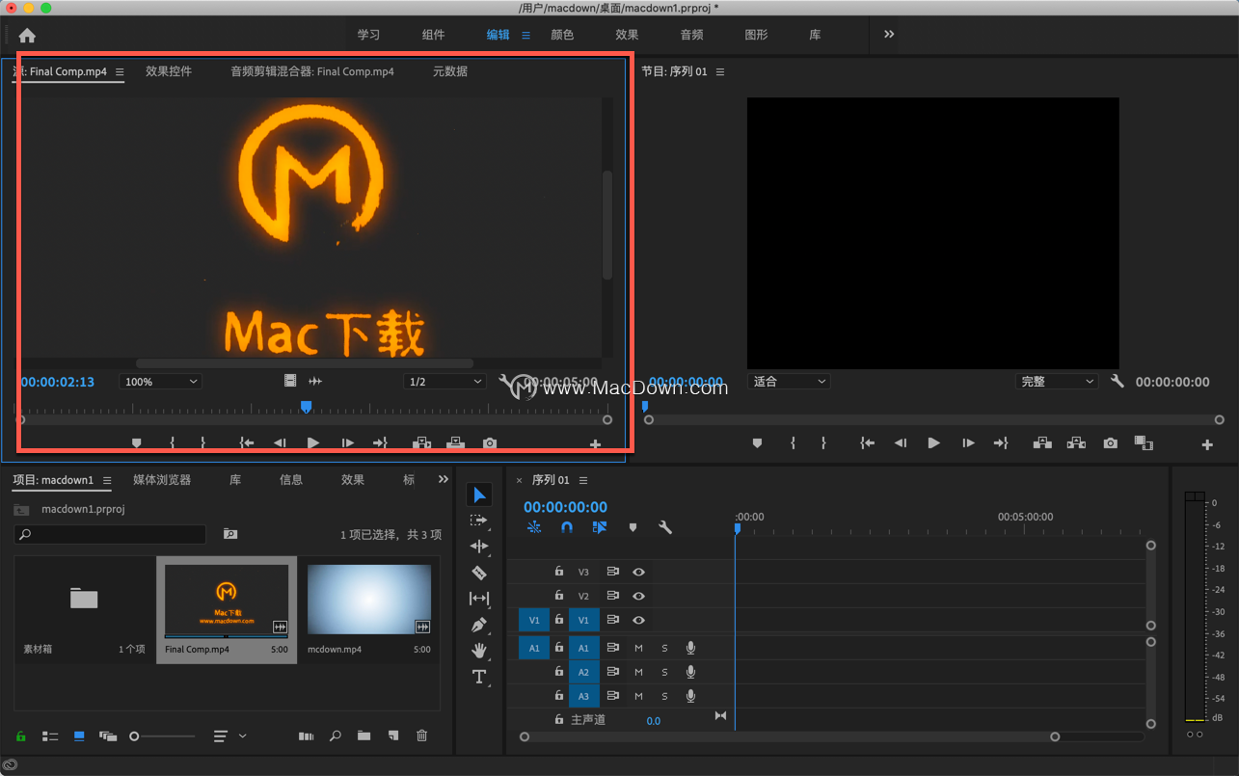This screenshot has width=1239, height=776.
Task: Click Extract button in Program monitor
Action: coord(1076,442)
